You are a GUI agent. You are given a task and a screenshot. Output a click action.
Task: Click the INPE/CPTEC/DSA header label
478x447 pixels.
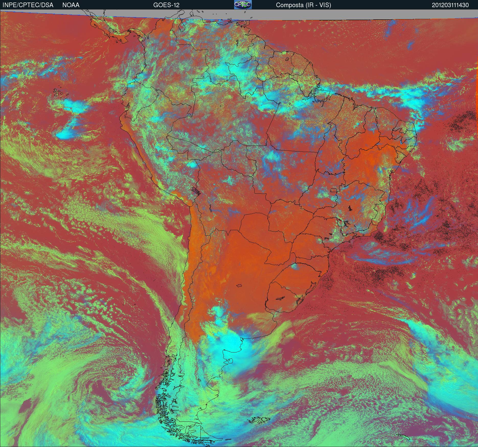point(28,5)
